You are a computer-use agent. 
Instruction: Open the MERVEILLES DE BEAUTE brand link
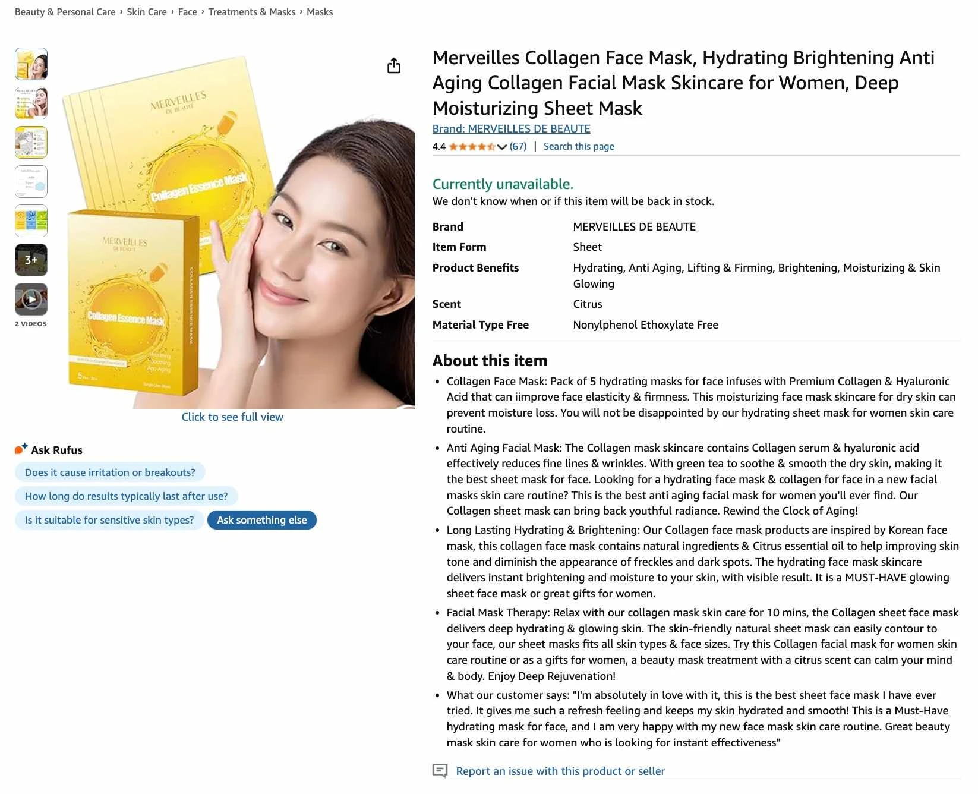point(511,128)
